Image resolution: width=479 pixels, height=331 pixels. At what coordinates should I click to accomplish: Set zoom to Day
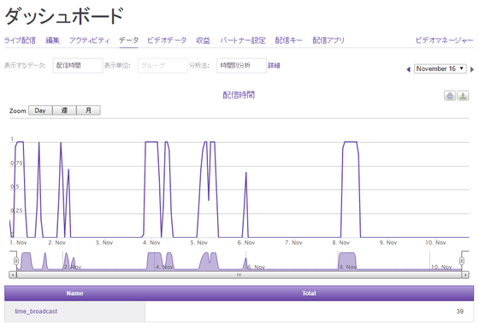[x=40, y=110]
